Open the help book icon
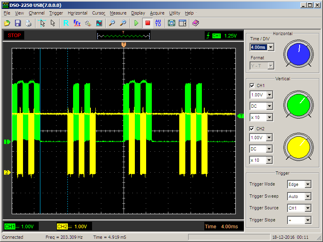The image size is (323, 242). [x=196, y=23]
